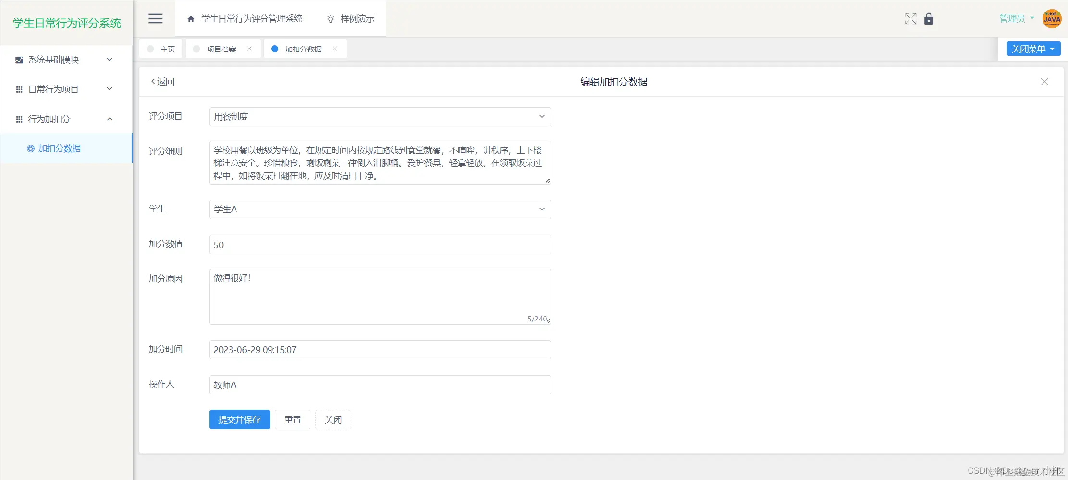Image resolution: width=1068 pixels, height=480 pixels.
Task: Collapse the 行为加扣分 menu
Action: point(110,119)
